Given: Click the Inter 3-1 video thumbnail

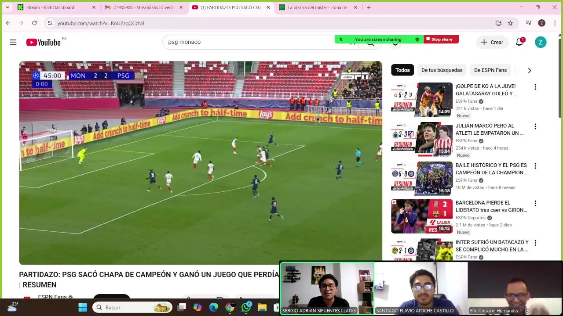Looking at the screenshot, I should pos(422,250).
